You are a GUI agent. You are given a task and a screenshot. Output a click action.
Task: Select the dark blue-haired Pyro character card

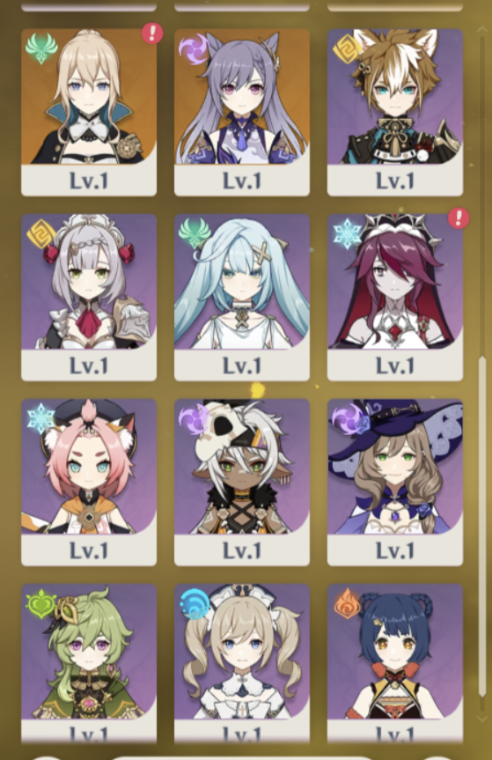tap(394, 663)
